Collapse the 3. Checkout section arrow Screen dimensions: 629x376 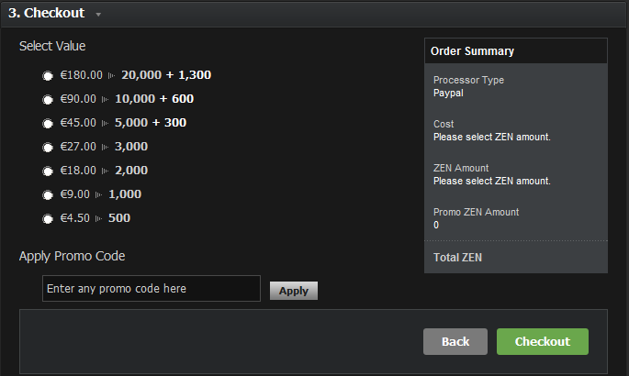(98, 15)
